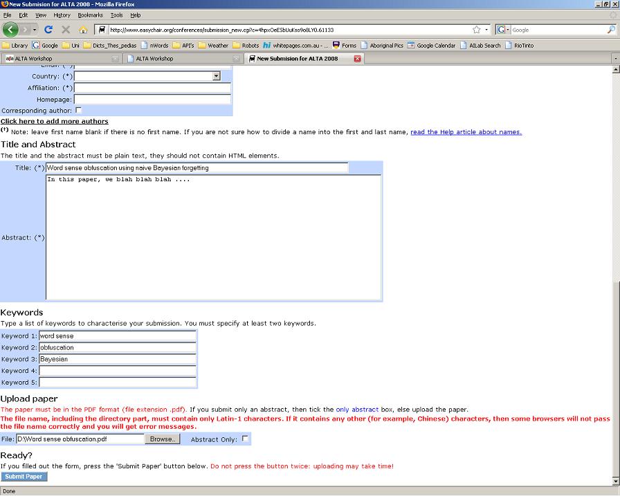Open the Help menu
Viewport: 620px width, 496px height.
[135, 15]
